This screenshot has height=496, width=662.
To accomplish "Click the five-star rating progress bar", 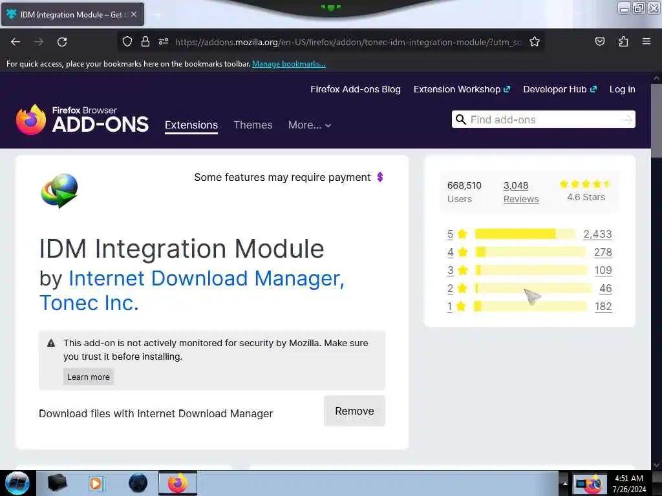I will point(525,234).
